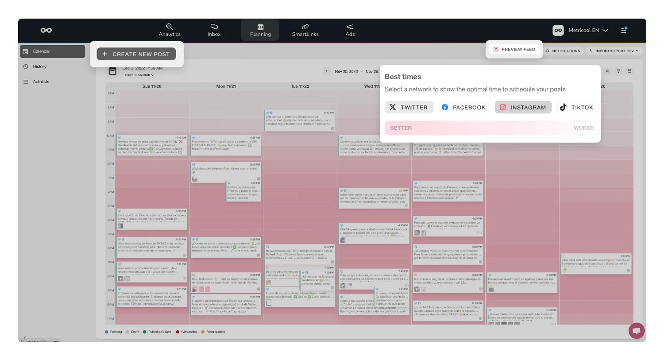Open the Europe/Madrid timezone dropdown
This screenshot has width=664, height=360.
(139, 75)
